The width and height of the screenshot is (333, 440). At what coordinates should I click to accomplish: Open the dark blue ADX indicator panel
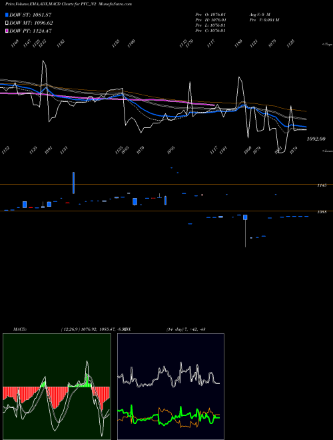pos(170,387)
